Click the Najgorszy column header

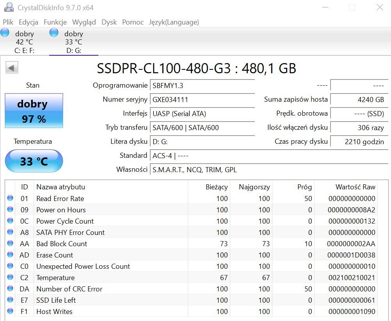coord(251,187)
